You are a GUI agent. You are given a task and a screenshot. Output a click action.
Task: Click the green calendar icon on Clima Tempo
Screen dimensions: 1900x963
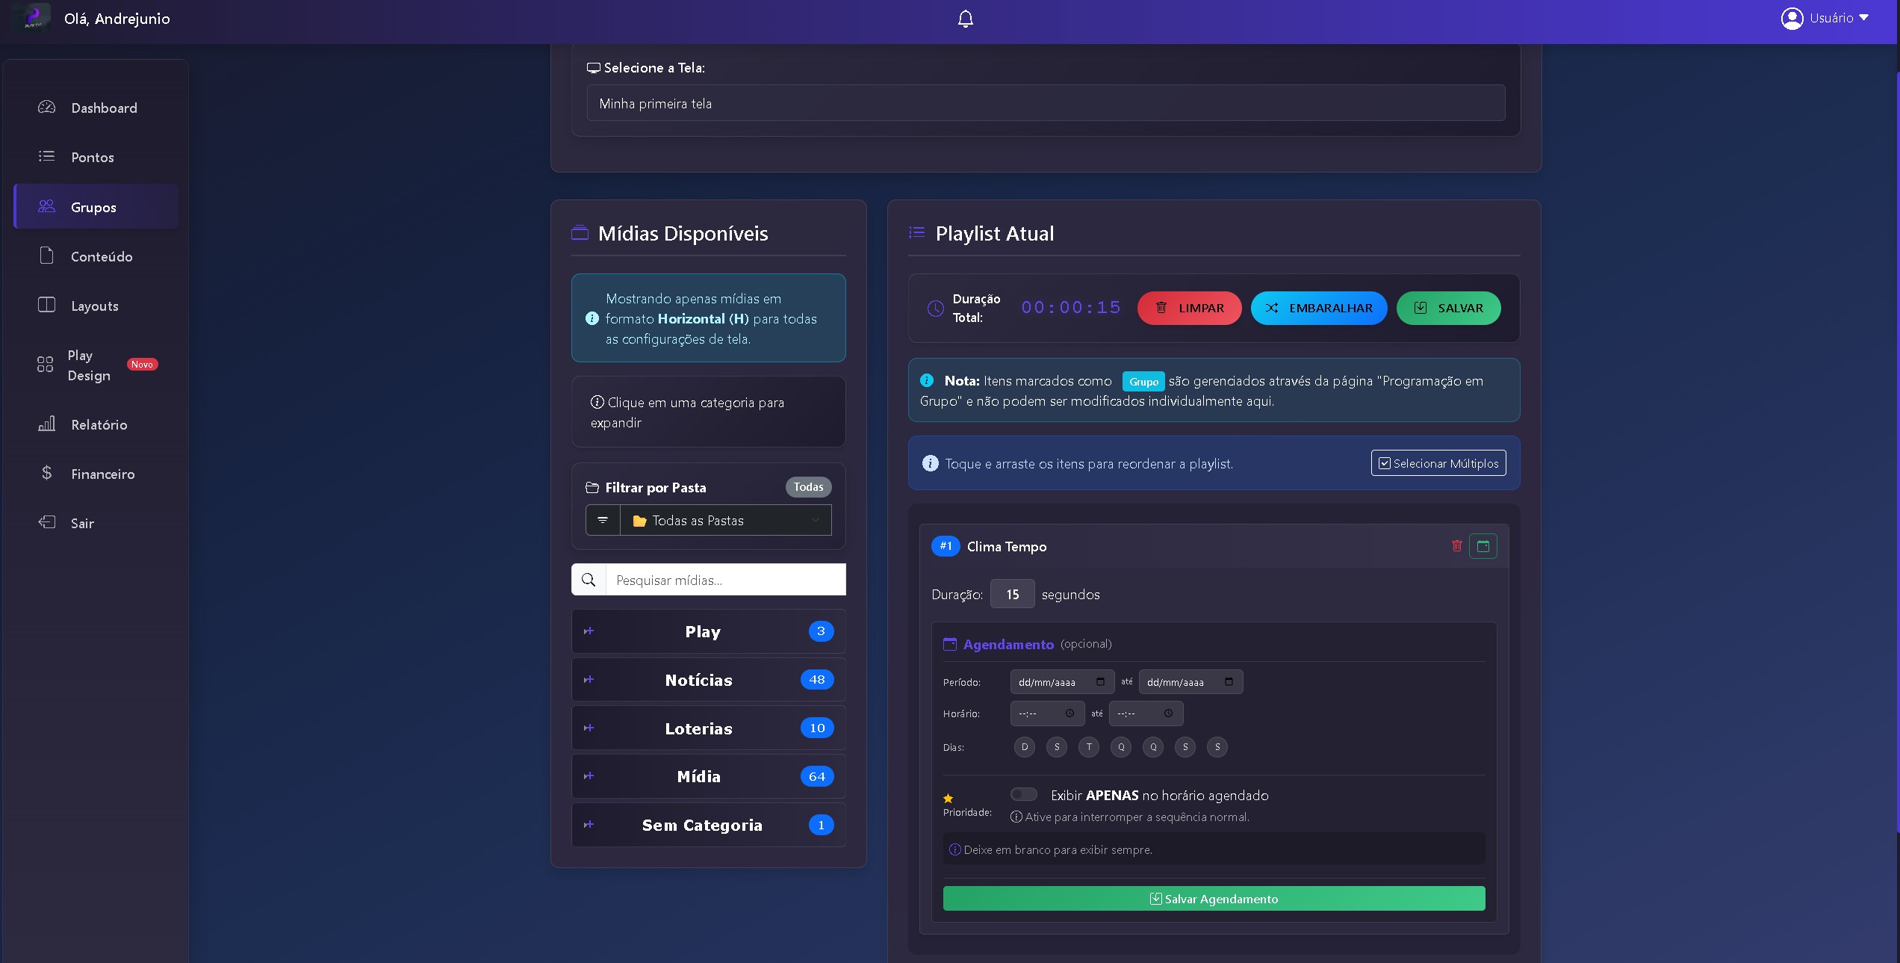(1483, 546)
